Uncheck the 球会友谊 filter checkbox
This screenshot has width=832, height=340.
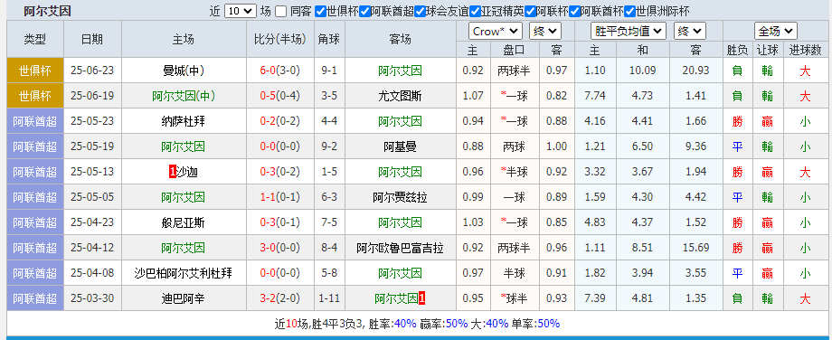click(x=421, y=11)
